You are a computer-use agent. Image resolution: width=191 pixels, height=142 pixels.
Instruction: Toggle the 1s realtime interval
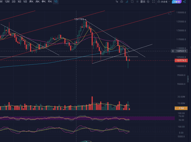(117, 2)
